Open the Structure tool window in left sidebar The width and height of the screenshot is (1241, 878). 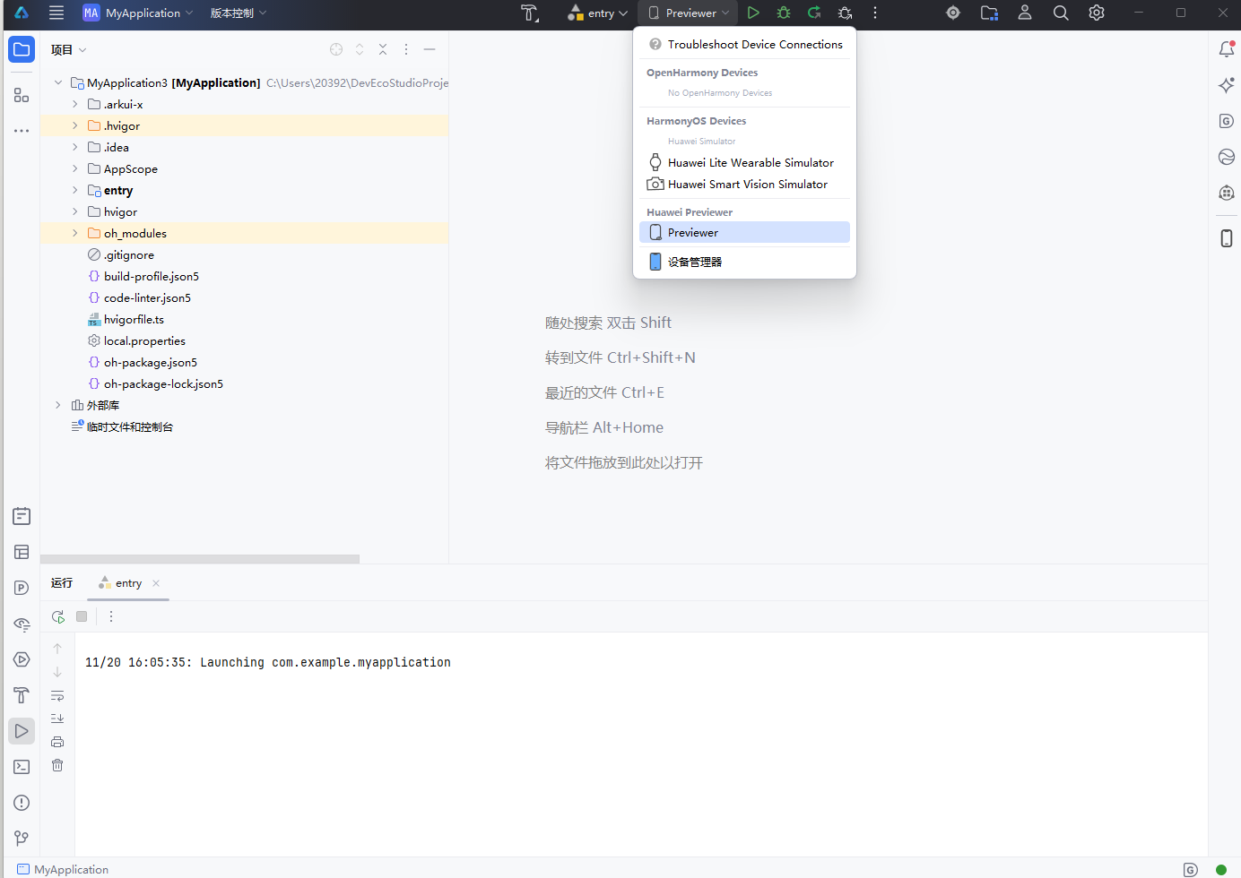point(22,95)
